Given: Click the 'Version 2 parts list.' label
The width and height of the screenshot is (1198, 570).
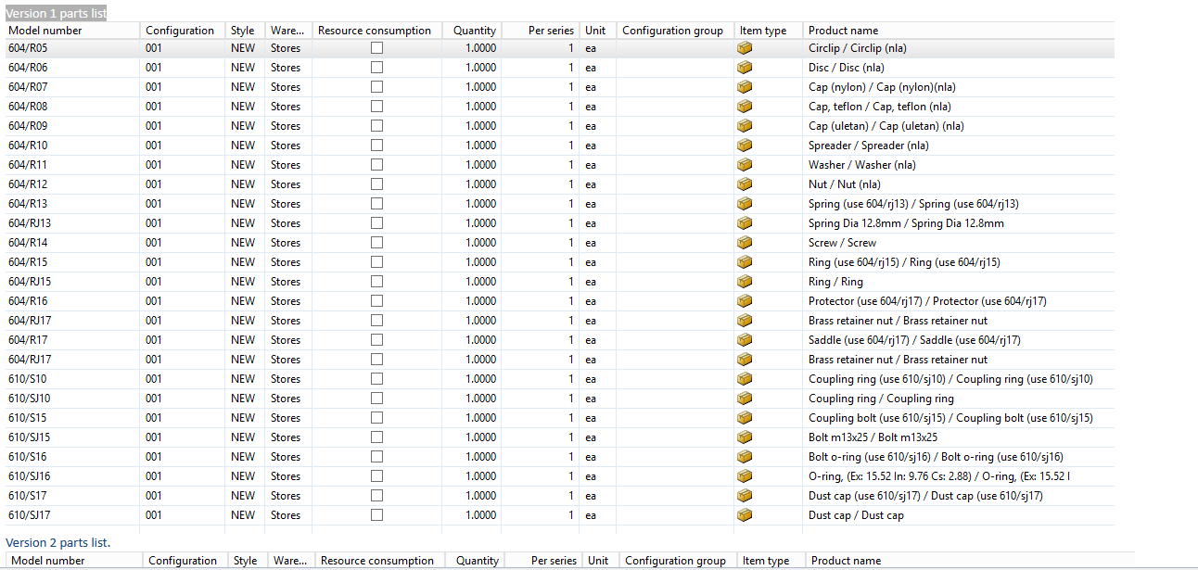Looking at the screenshot, I should [58, 541].
